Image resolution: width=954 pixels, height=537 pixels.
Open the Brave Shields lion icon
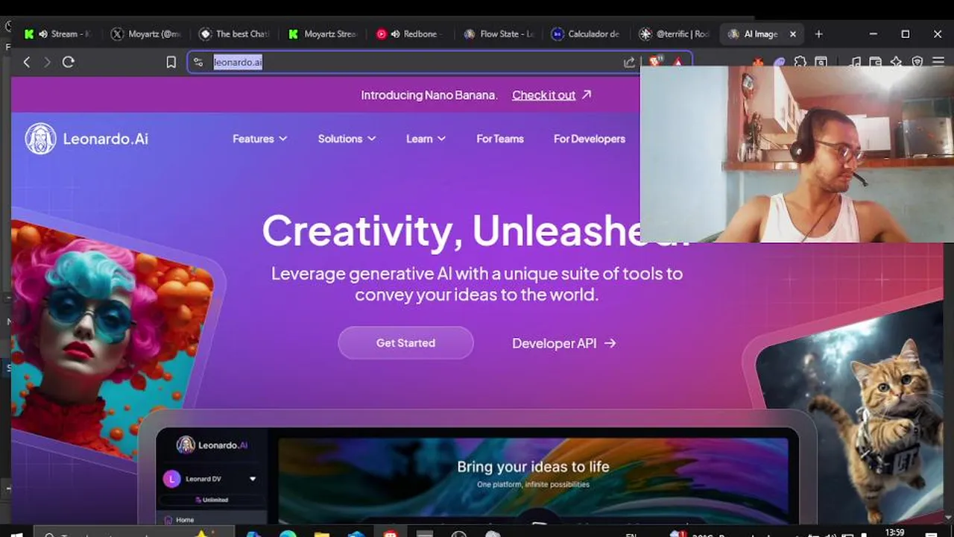654,61
